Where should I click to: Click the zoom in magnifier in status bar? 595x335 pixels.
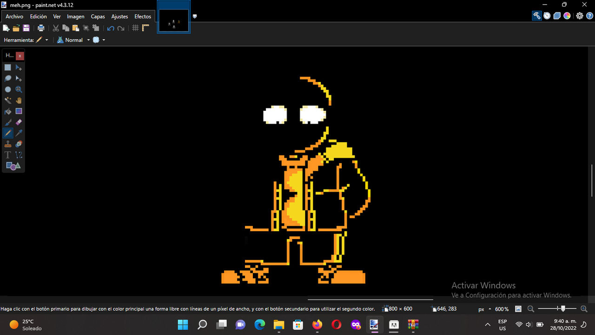point(584,309)
